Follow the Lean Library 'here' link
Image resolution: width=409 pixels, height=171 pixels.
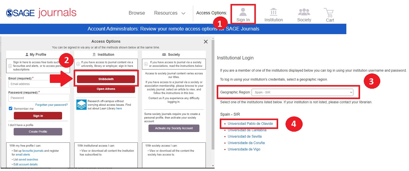coord(119,109)
